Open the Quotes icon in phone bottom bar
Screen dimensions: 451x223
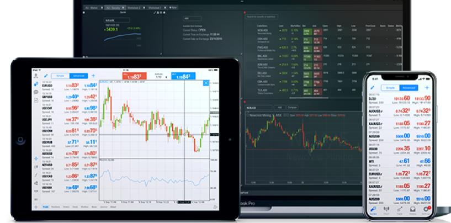click(373, 208)
